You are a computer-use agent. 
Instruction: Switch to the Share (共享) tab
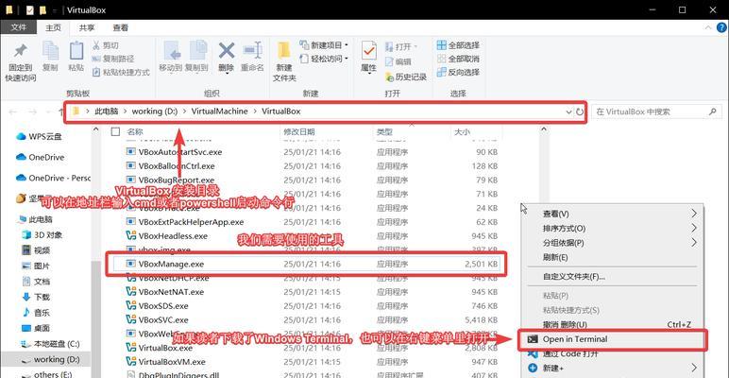[87, 27]
